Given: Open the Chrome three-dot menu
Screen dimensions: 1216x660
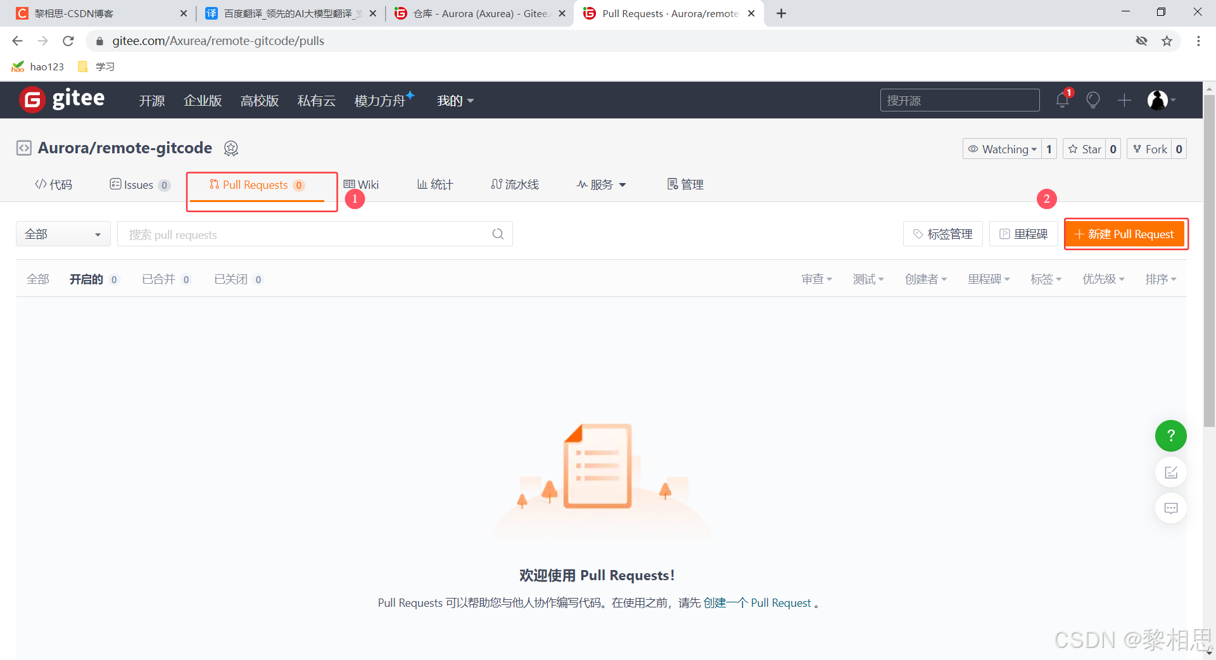Looking at the screenshot, I should click(1198, 41).
